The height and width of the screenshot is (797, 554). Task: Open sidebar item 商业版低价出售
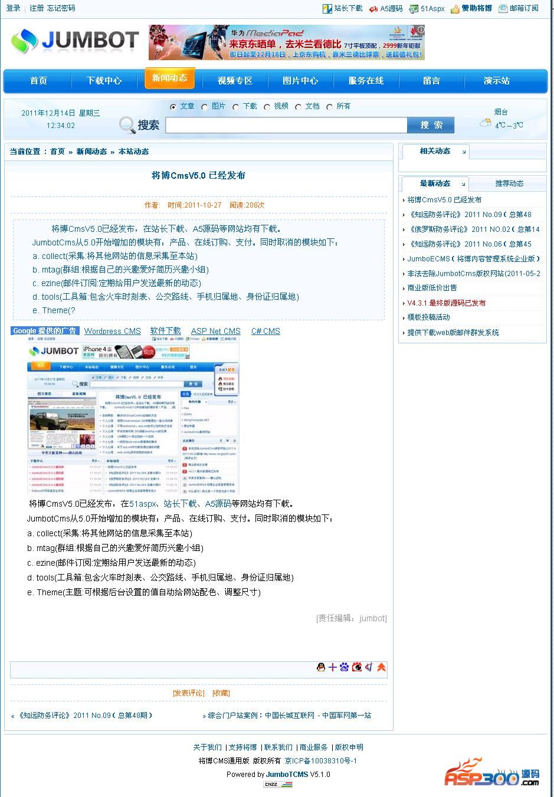click(432, 288)
